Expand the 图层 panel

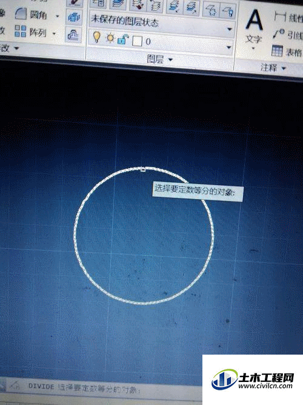tap(159, 59)
